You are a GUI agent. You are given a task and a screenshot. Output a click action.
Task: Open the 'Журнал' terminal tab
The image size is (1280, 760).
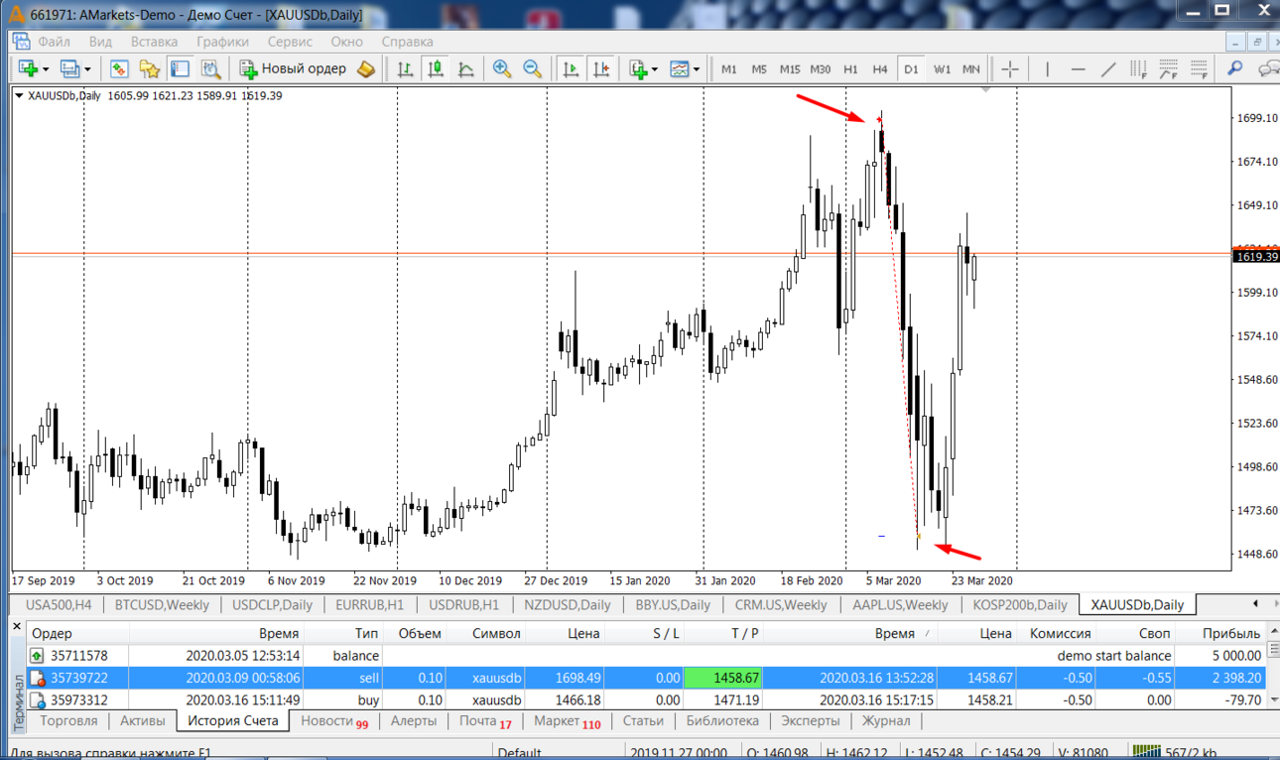click(x=886, y=721)
